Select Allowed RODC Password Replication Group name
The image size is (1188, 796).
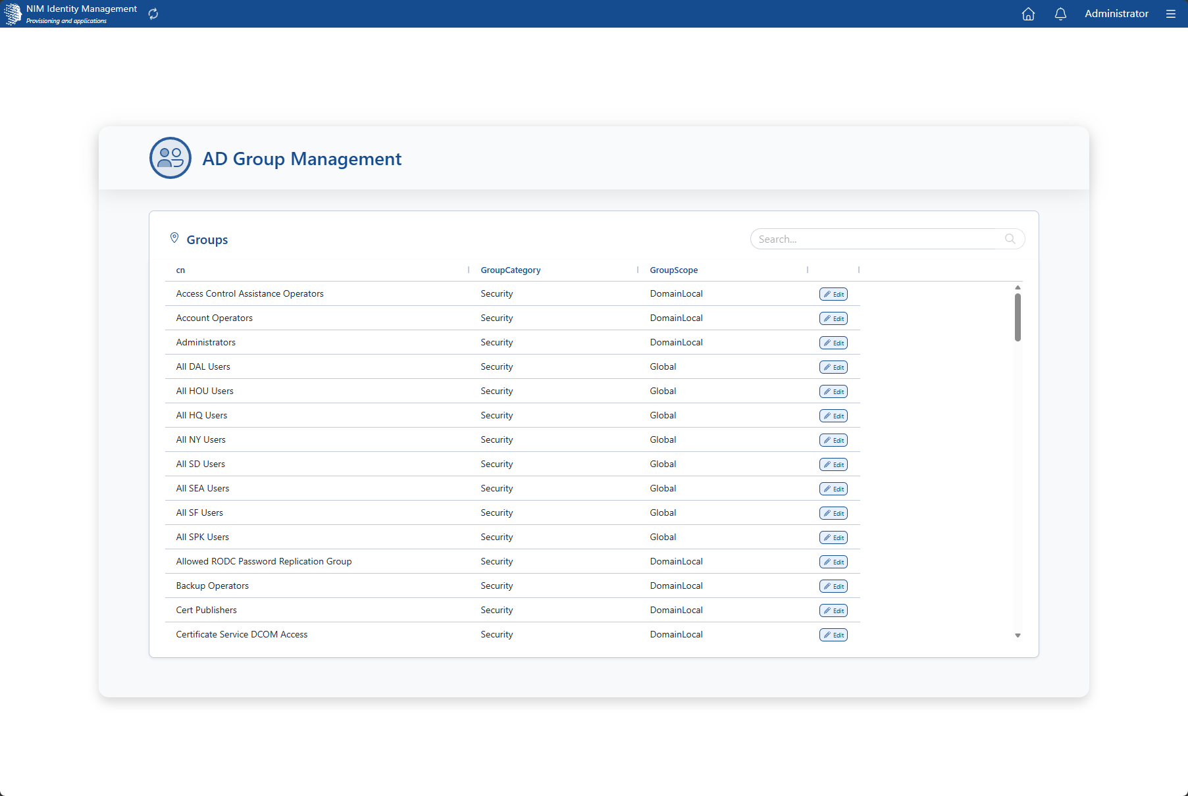point(264,561)
